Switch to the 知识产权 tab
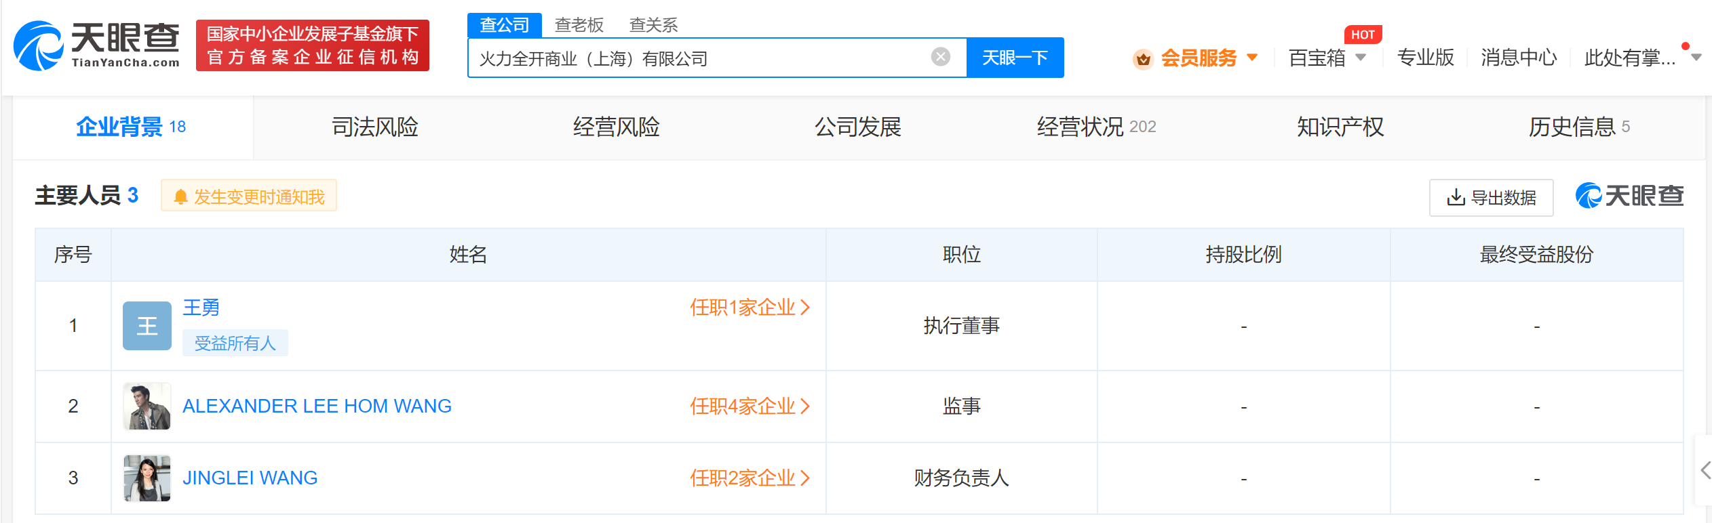Screen dimensions: 1712x523 click(x=1340, y=127)
